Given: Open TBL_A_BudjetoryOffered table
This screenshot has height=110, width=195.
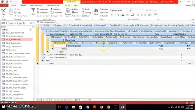Looking at the screenshot, I should coord(15,33).
